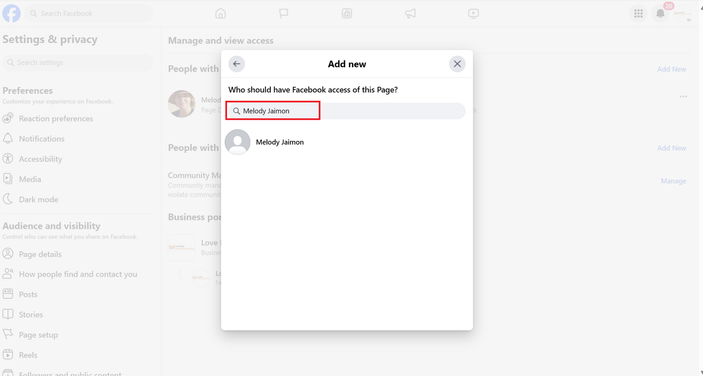The width and height of the screenshot is (703, 376).
Task: Open the Home tab icon
Action: (x=220, y=14)
